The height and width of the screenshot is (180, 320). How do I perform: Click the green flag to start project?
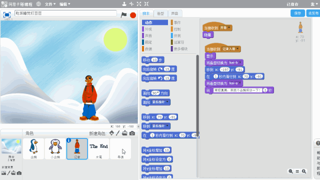click(123, 15)
